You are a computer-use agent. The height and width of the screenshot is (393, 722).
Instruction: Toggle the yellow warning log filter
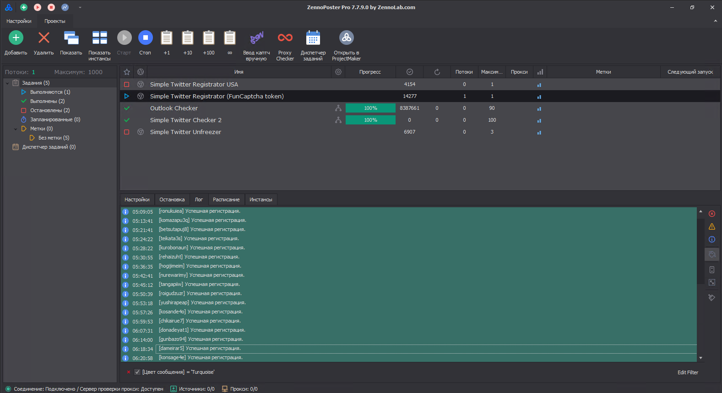pyautogui.click(x=712, y=226)
